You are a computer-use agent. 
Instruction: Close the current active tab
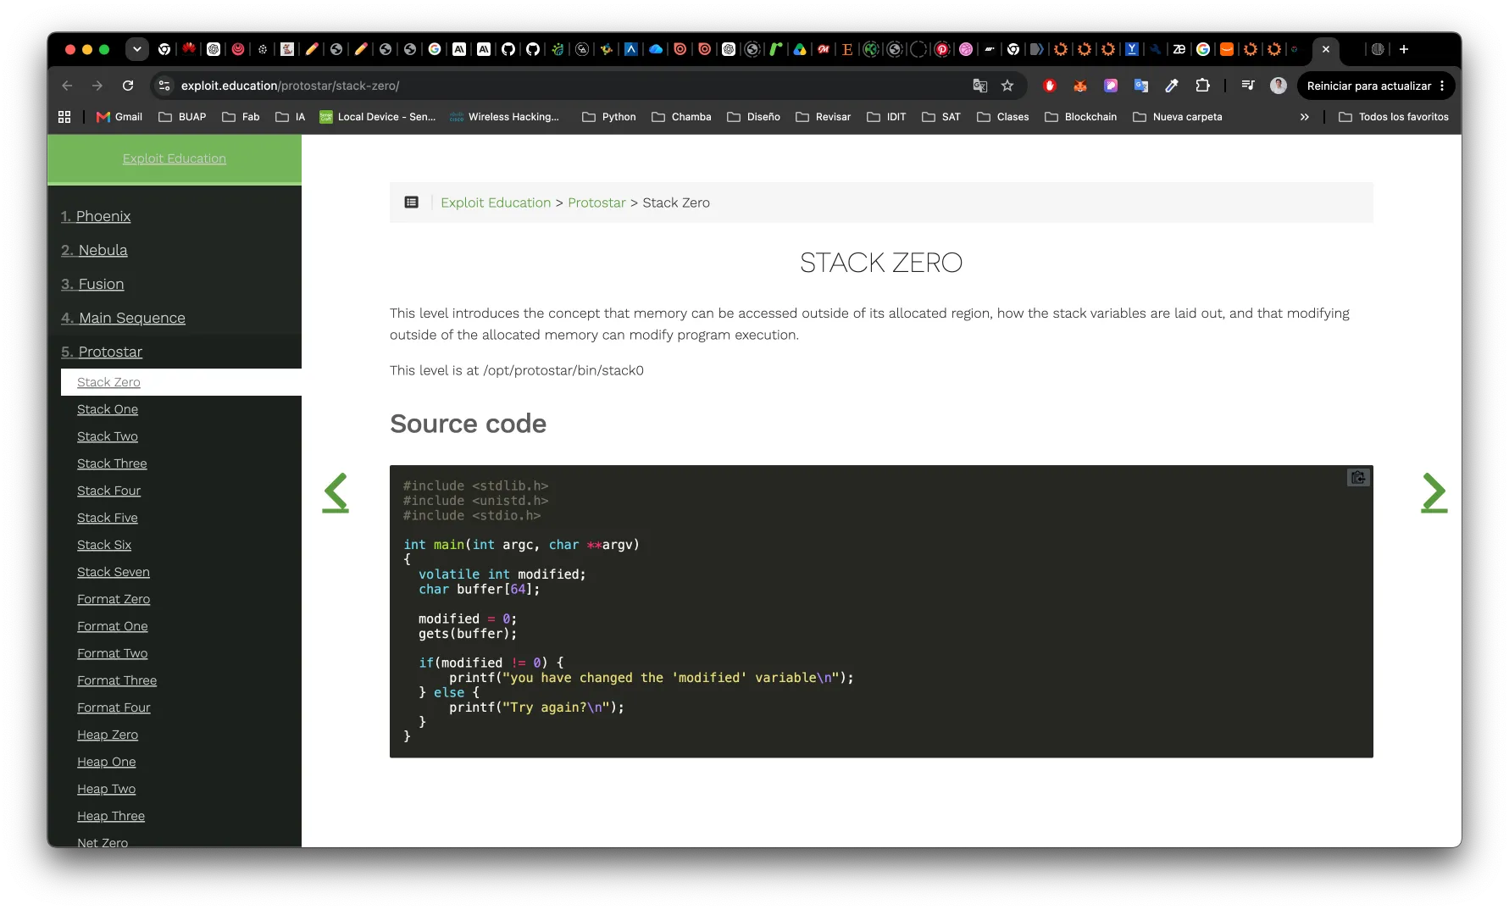click(x=1326, y=49)
